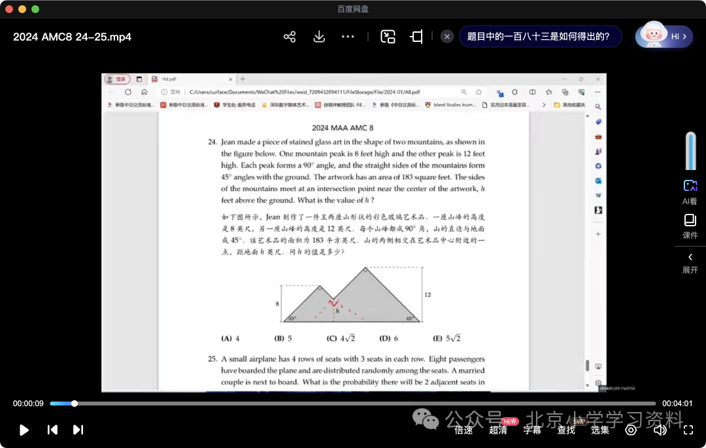Skip to previous video
Viewport: 706px width, 448px height.
pyautogui.click(x=52, y=430)
